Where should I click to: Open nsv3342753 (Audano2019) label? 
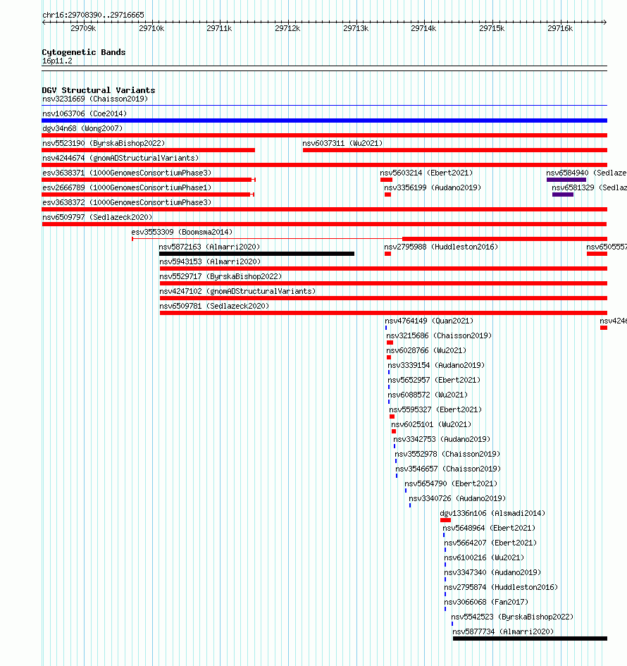tap(442, 440)
